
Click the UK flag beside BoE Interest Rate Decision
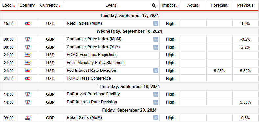pos(27,102)
